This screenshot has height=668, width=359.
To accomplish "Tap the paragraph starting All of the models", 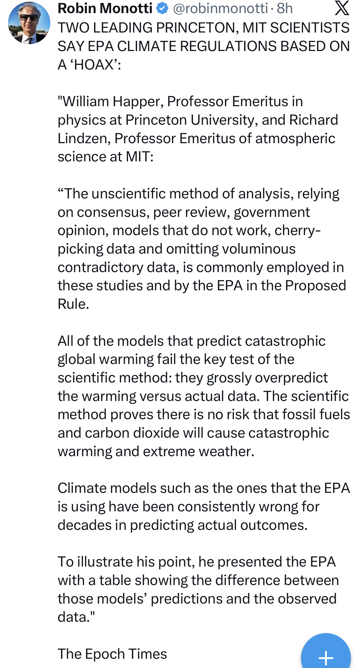I will (x=204, y=396).
